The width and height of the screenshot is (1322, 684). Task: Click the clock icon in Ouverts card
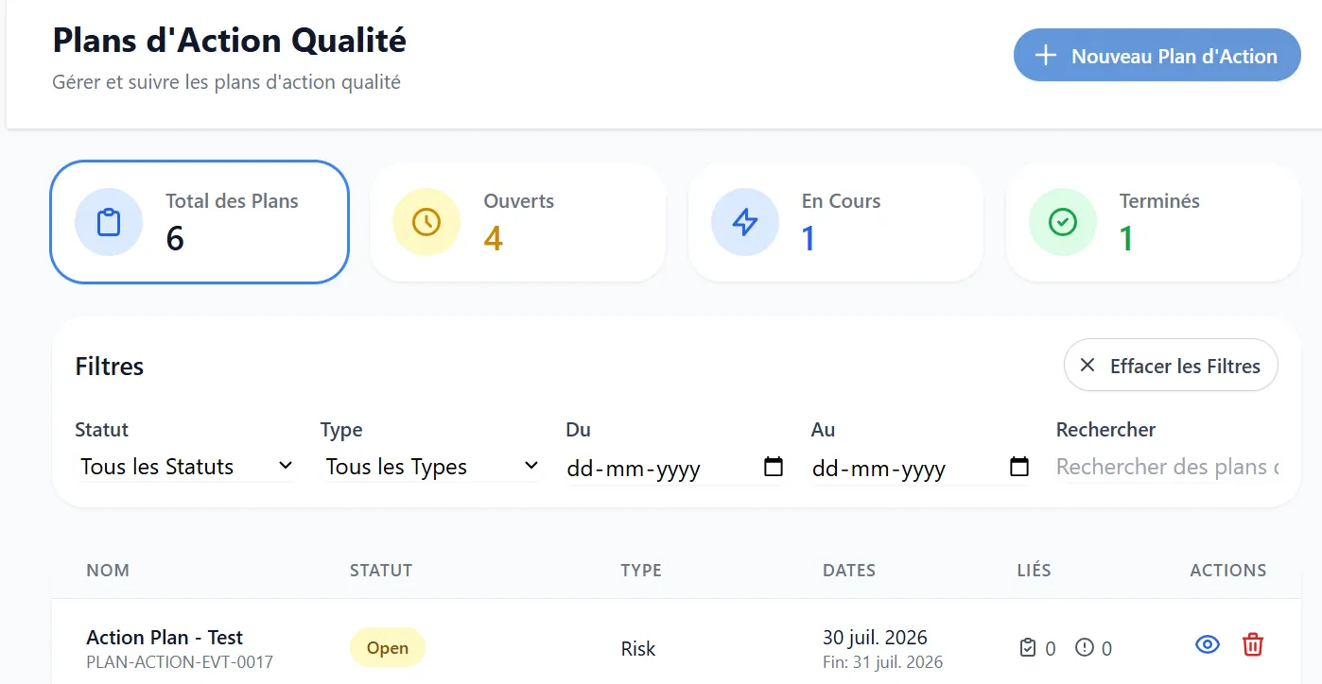click(x=426, y=222)
